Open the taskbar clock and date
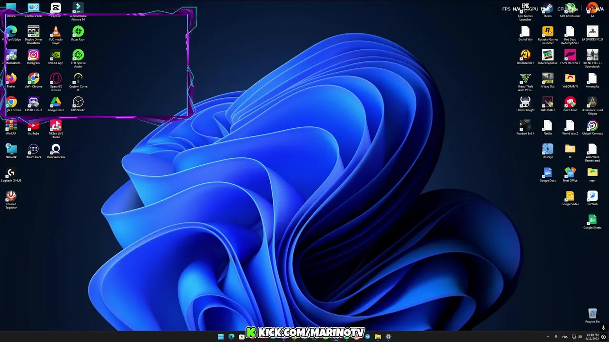This screenshot has height=342, width=609. pyautogui.click(x=592, y=337)
